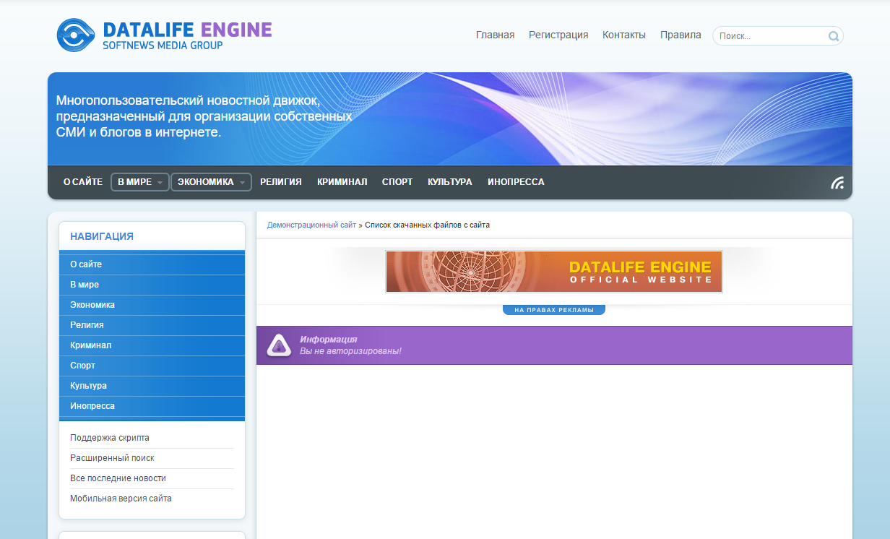
Task: Open the КРИМИНАЛ menu item
Action: pos(342,182)
